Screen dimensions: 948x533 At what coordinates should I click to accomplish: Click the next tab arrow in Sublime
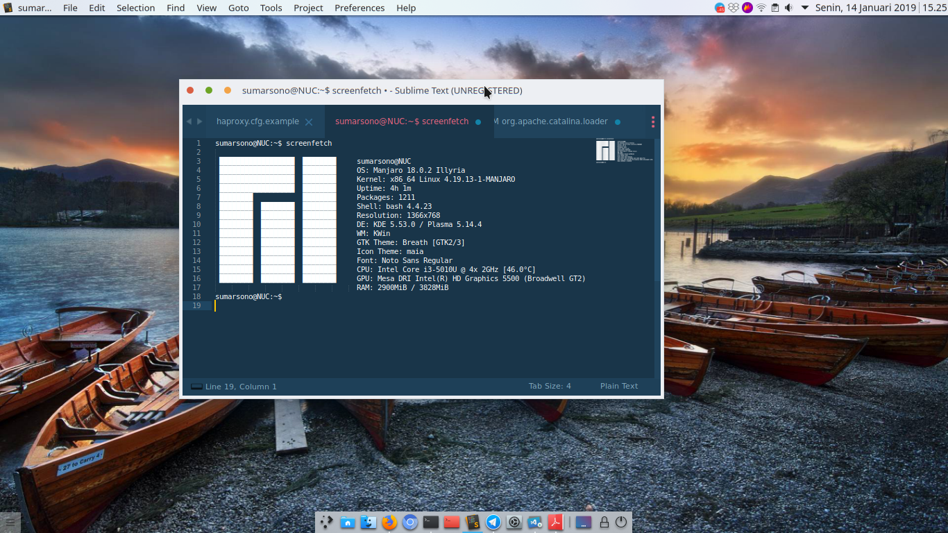pos(200,121)
